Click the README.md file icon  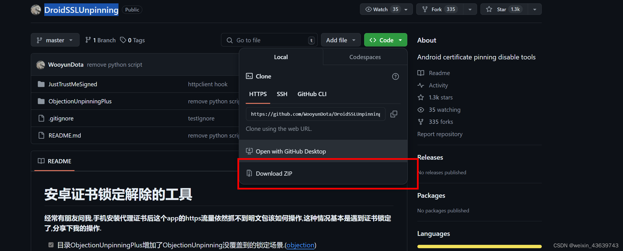(41, 135)
